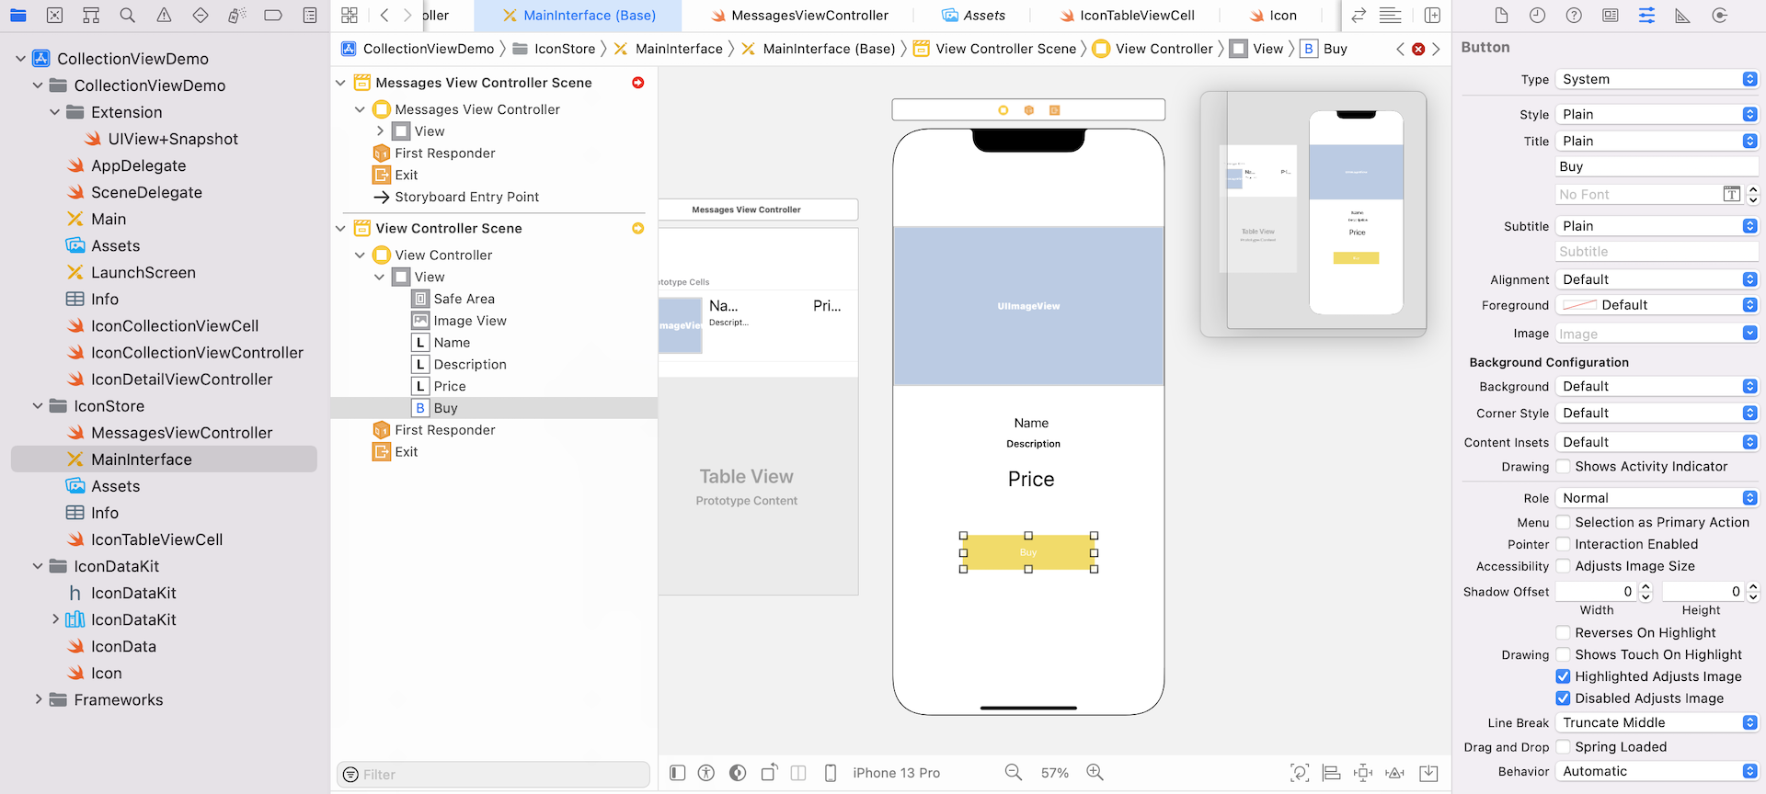Open the Issue navigator warning icon
Screen dimensions: 1766x794
tap(164, 16)
